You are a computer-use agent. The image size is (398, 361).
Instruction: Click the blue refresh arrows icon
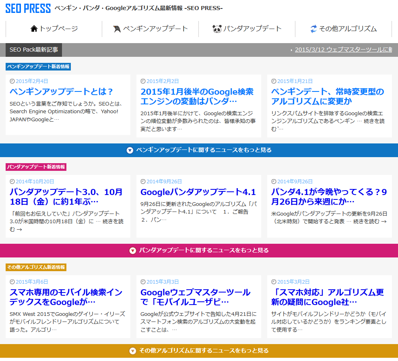click(313, 29)
